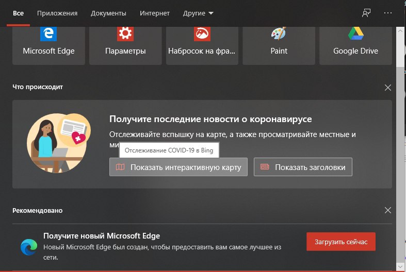Click the Новый Microsoft Edge был создан description
The width and height of the screenshot is (406, 272).
point(162,252)
